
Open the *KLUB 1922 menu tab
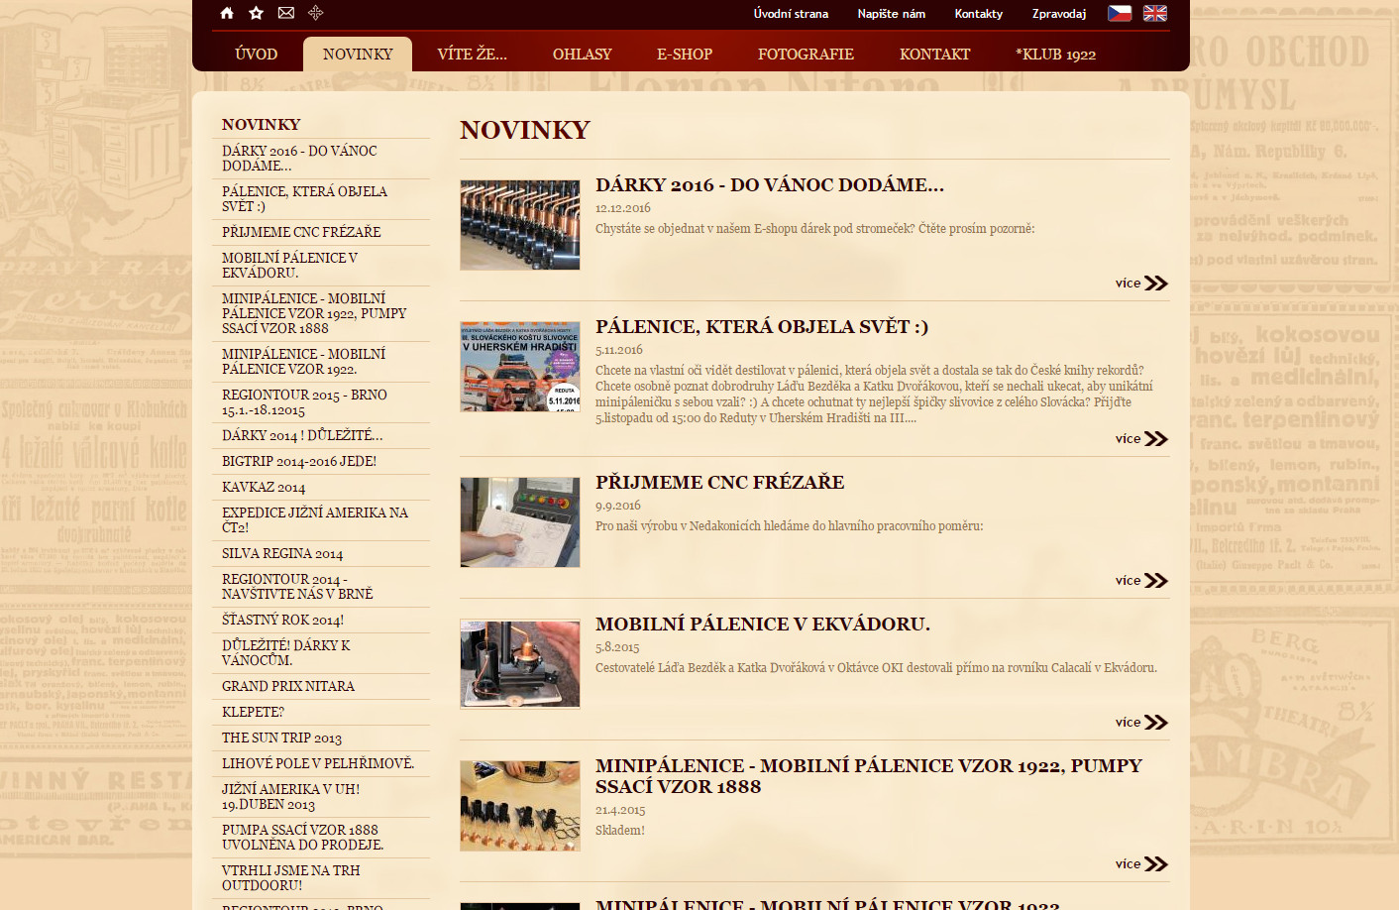pyautogui.click(x=1055, y=55)
